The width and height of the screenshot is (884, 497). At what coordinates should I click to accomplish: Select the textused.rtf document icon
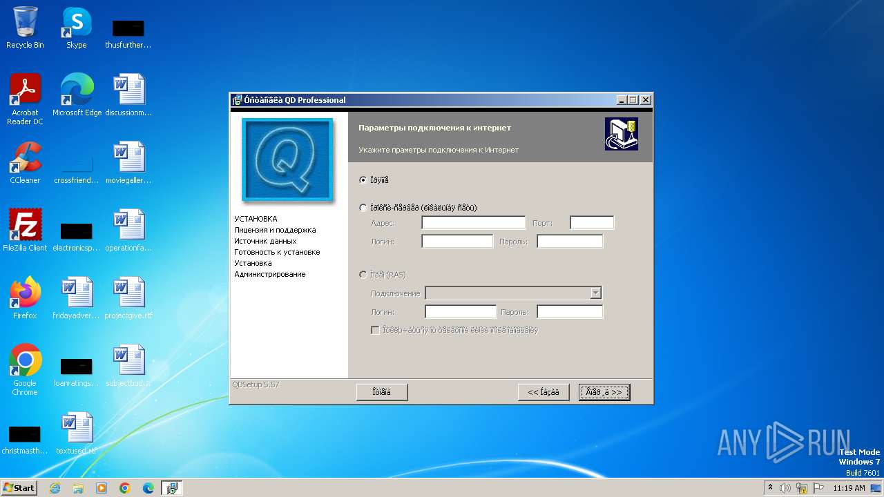(77, 433)
